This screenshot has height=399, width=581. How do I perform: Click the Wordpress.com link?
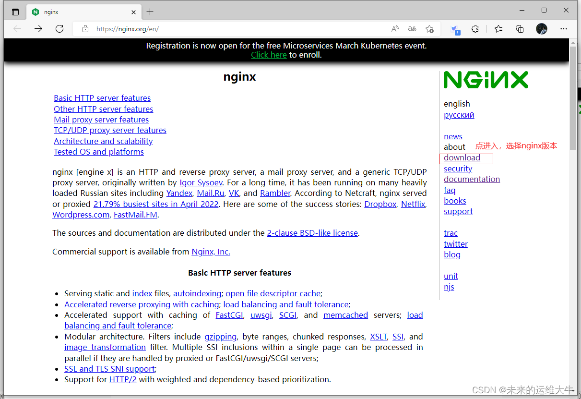click(x=81, y=215)
